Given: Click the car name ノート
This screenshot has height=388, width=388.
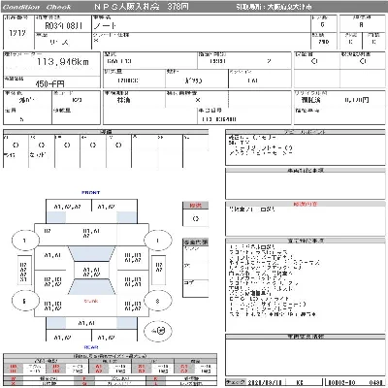Looking at the screenshot, I should click(x=105, y=25).
